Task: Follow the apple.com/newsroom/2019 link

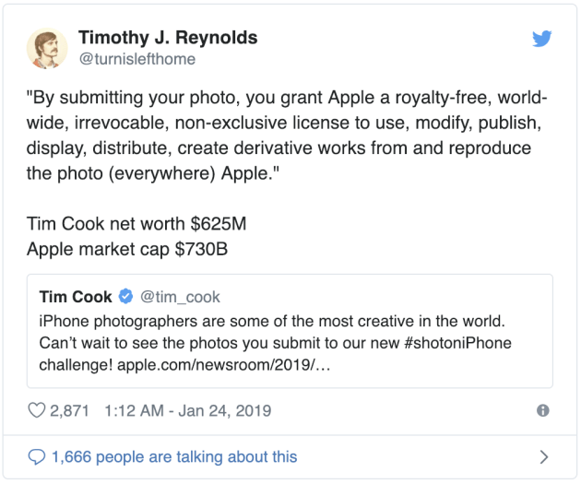Action: pos(220,365)
